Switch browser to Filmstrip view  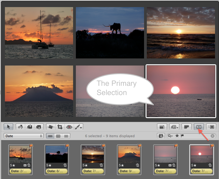pos(50,136)
